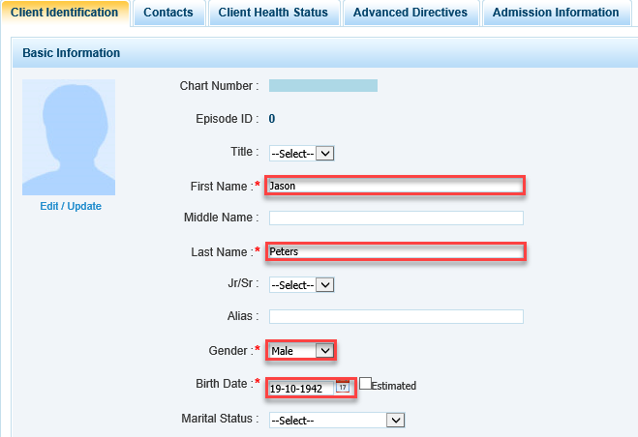Expand the Marital Status dropdown
Screen dimensions: 638x437
coord(336,420)
